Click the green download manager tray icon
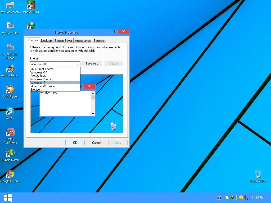 coord(232,197)
